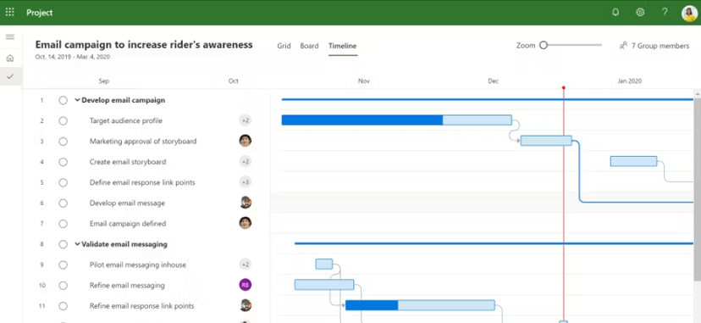
Task: Click the project title Email campaign heading
Action: 144,45
